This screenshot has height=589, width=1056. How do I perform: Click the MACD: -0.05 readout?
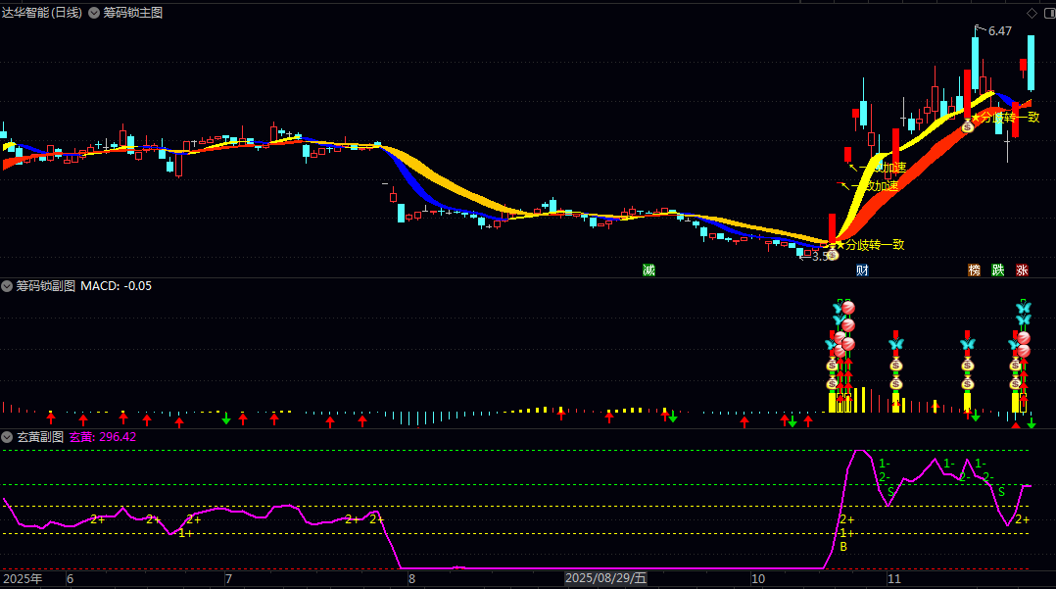click(x=116, y=286)
